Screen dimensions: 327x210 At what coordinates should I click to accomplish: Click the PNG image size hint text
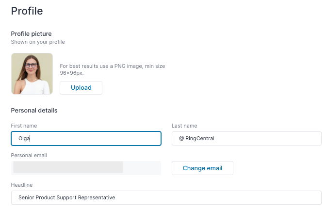[x=113, y=69]
